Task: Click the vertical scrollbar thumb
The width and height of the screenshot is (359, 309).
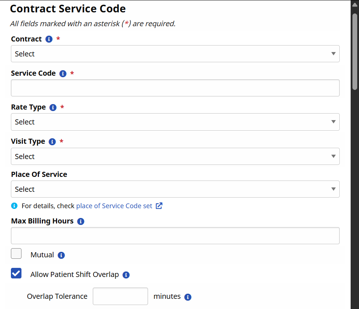Action: click(x=355, y=51)
